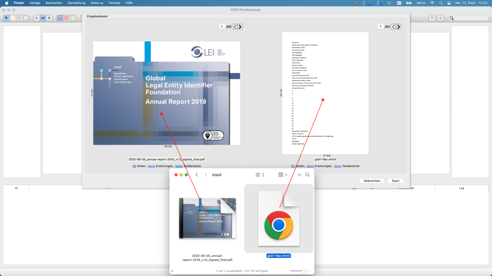
Task: Open the Bearbeiten menu
Action: pos(54,3)
